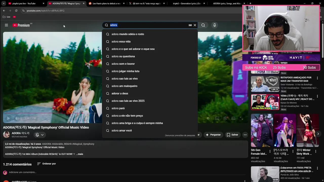Switch video to theater mode
Image resolution: width=324 pixels, height=182 pixels.
click(233, 118)
